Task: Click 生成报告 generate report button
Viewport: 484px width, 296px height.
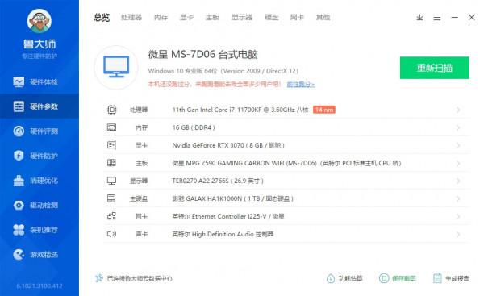Action: click(x=451, y=278)
